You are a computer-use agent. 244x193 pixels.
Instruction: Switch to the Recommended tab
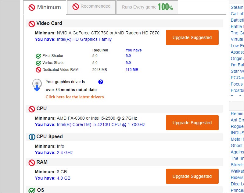(x=91, y=6)
